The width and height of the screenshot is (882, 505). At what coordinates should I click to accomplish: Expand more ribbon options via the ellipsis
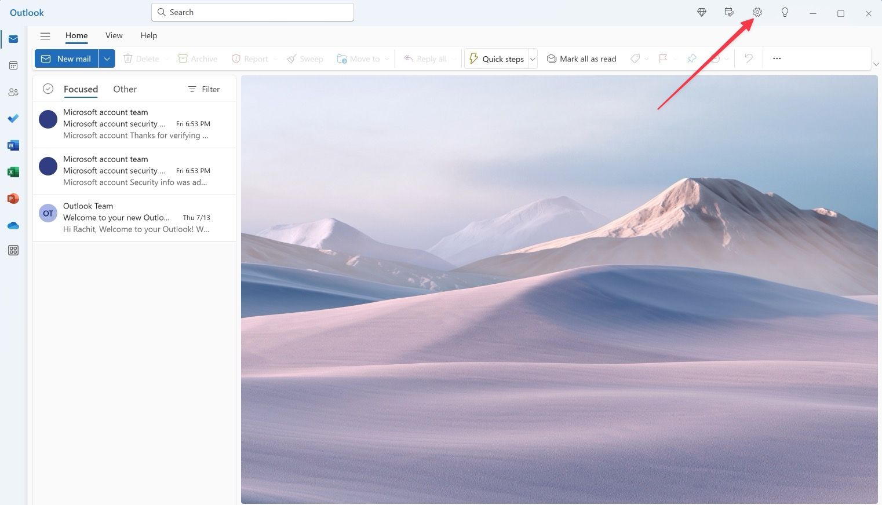(776, 58)
